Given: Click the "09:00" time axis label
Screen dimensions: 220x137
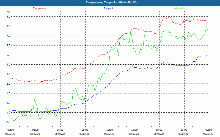Looking at the screenshot, I should pyautogui.click(x=85, y=130).
